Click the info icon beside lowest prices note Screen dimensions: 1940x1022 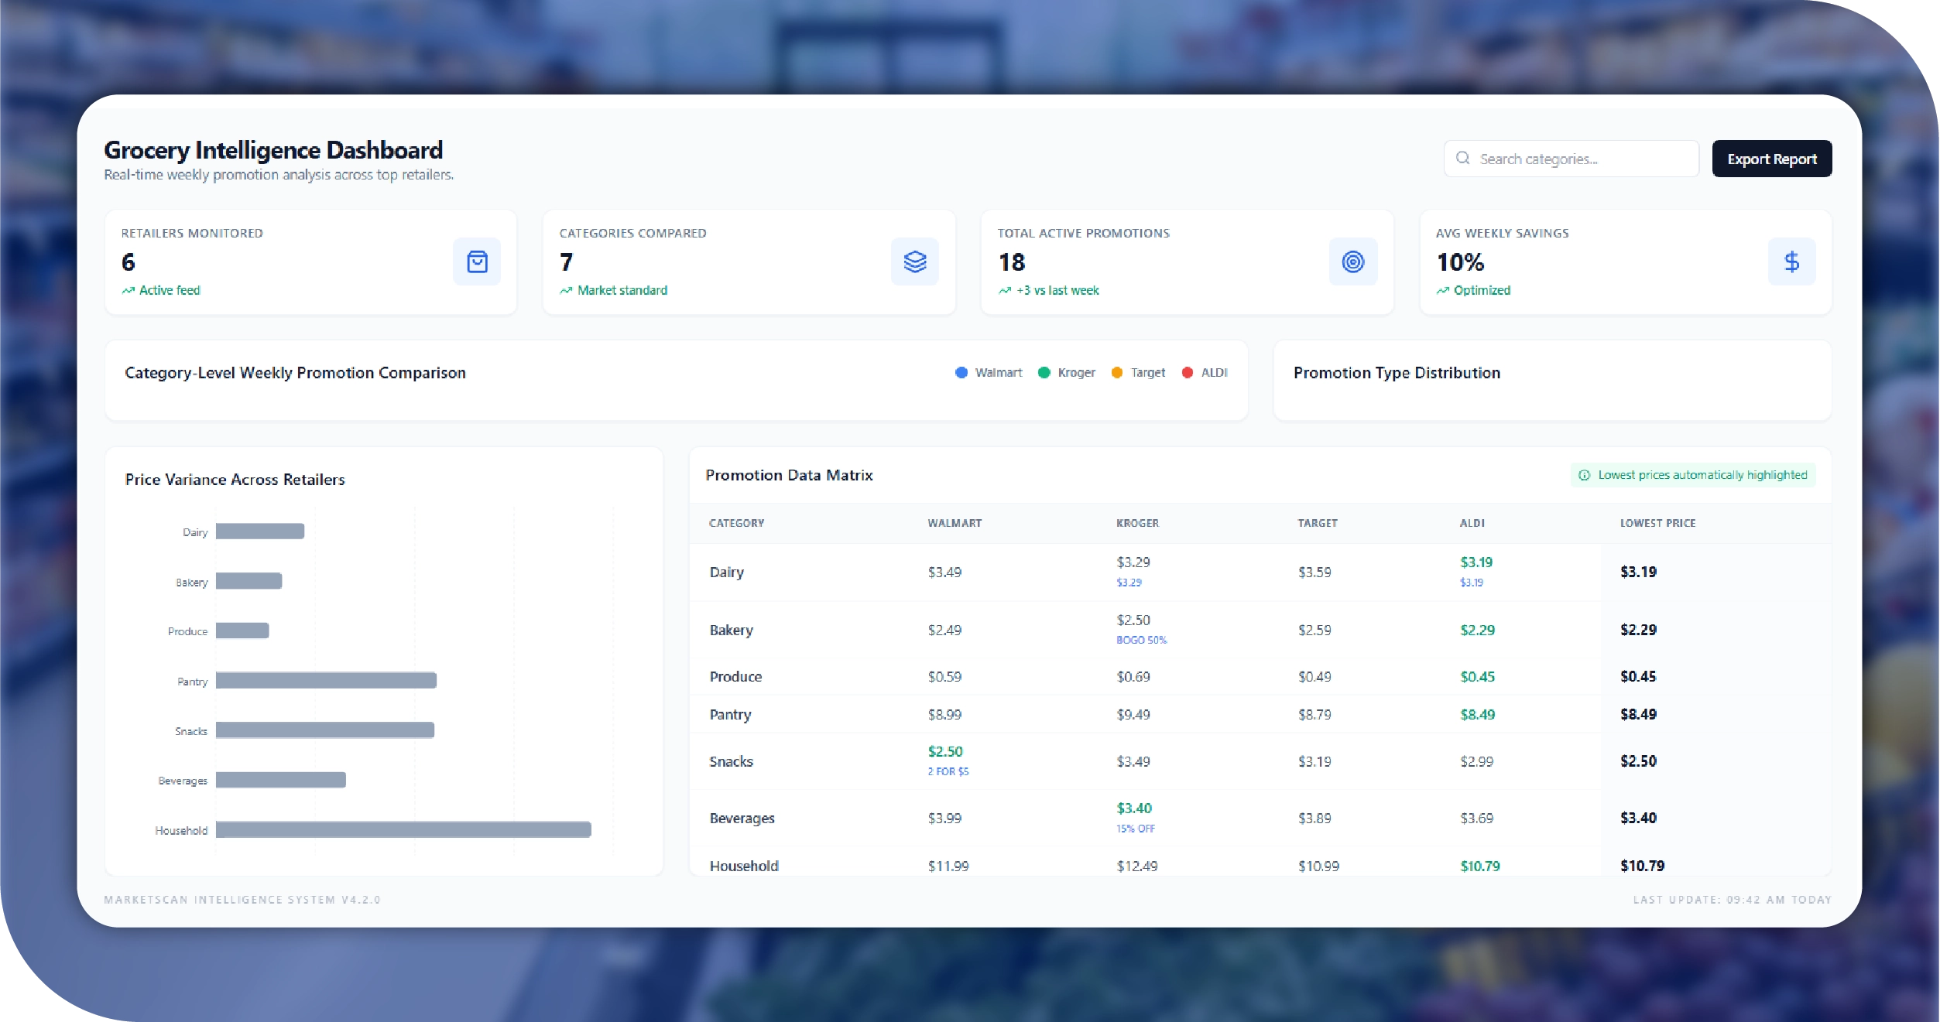point(1584,475)
